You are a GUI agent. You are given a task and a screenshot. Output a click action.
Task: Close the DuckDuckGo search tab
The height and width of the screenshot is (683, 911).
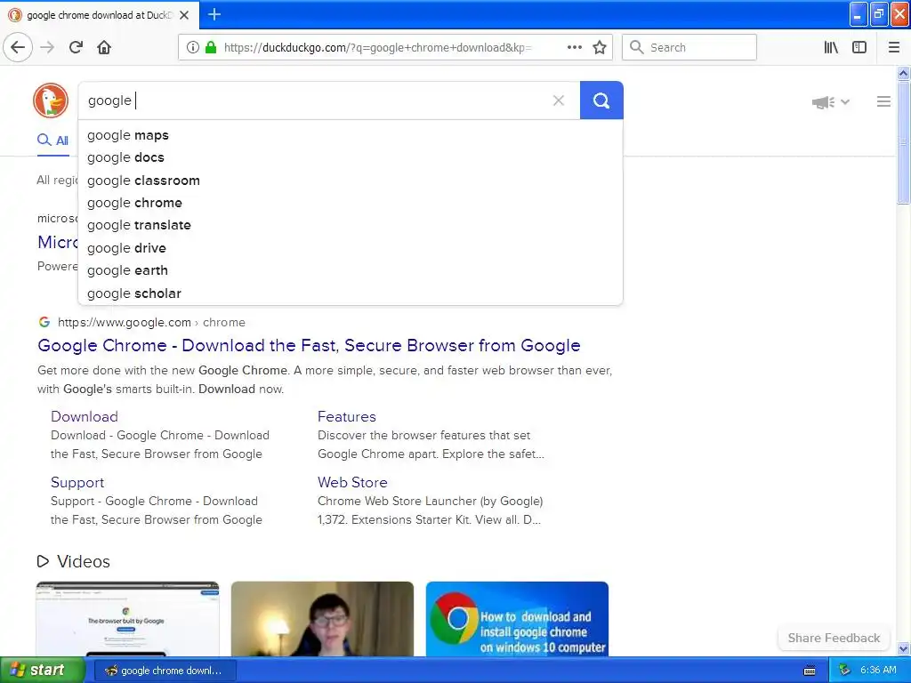(184, 15)
